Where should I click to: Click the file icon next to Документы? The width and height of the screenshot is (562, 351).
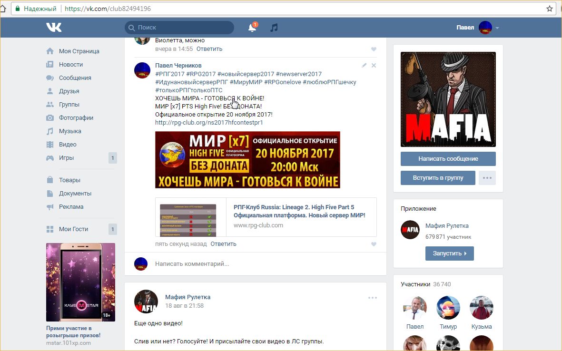tap(50, 194)
